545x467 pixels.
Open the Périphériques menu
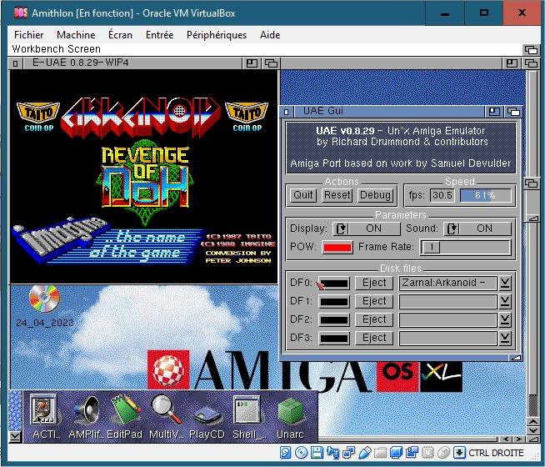click(217, 35)
